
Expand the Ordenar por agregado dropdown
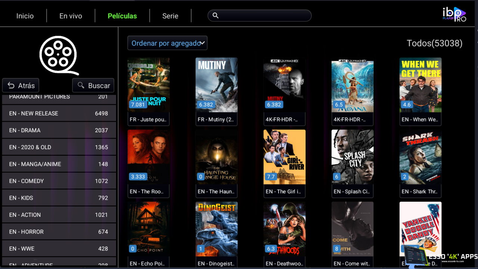point(167,43)
